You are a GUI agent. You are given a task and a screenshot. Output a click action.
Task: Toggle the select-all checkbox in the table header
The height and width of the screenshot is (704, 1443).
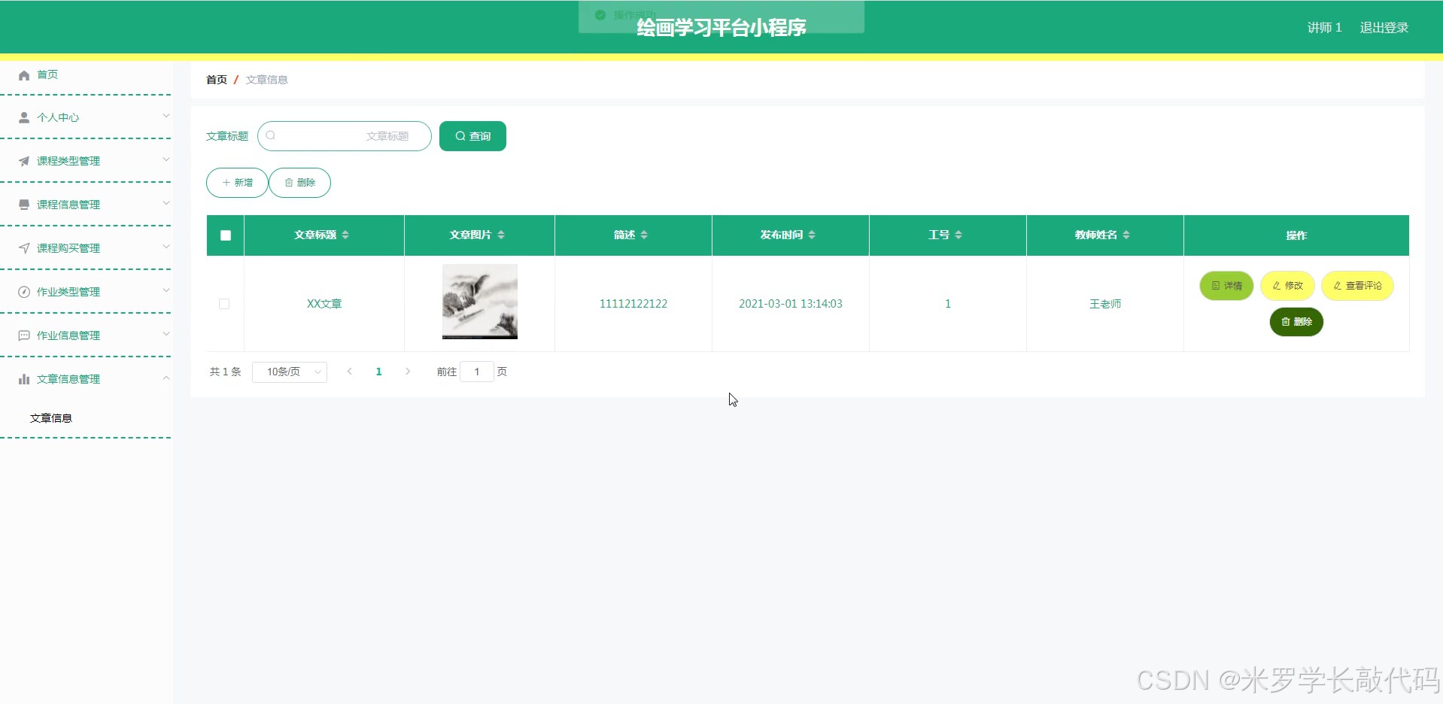point(225,235)
